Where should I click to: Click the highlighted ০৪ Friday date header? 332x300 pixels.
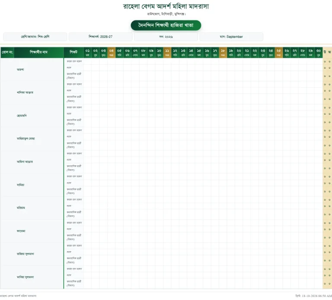point(112,52)
